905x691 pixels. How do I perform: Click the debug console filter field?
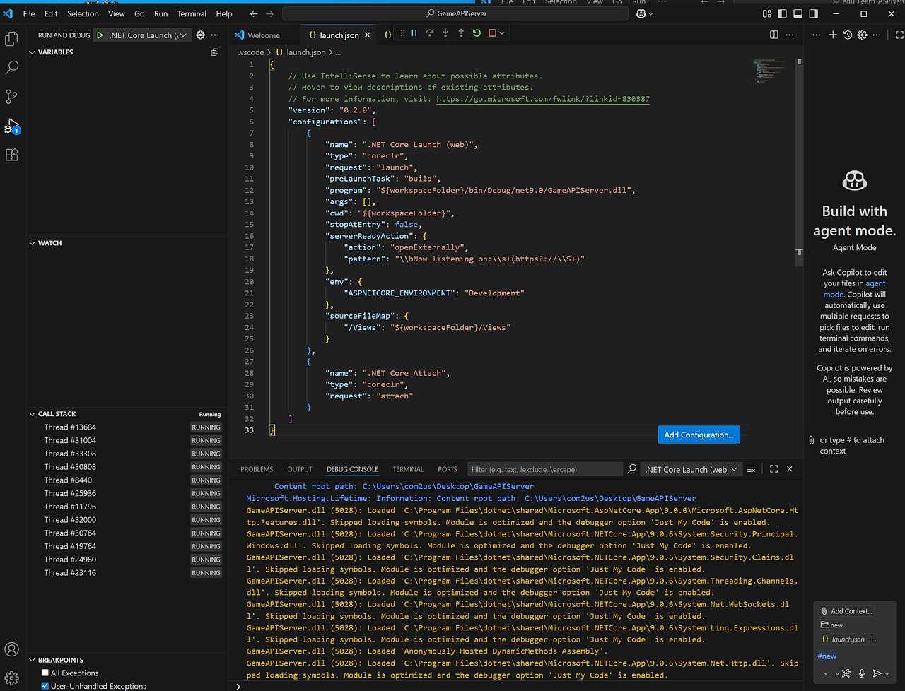tap(544, 469)
